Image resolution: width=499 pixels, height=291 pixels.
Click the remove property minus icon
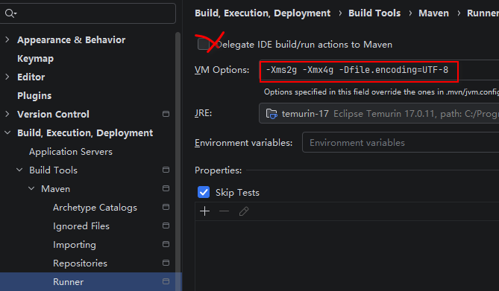point(225,211)
